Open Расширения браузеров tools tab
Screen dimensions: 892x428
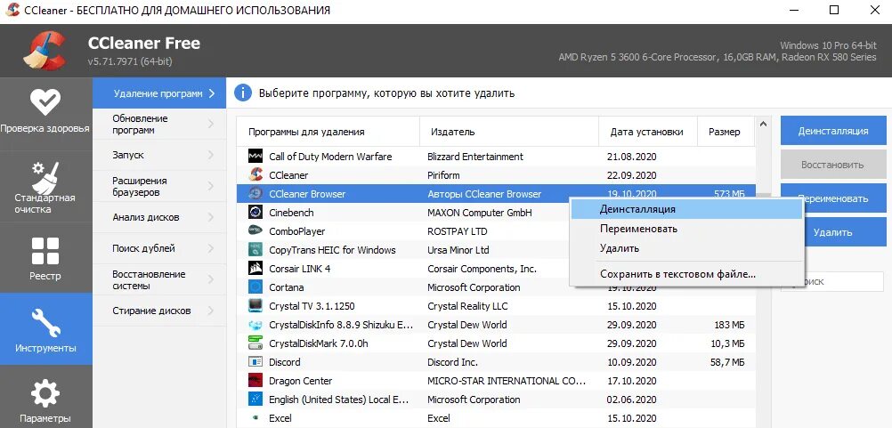[159, 187]
